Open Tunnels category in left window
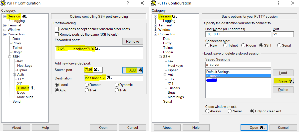This screenshot has width=299, height=132. [x=23, y=88]
